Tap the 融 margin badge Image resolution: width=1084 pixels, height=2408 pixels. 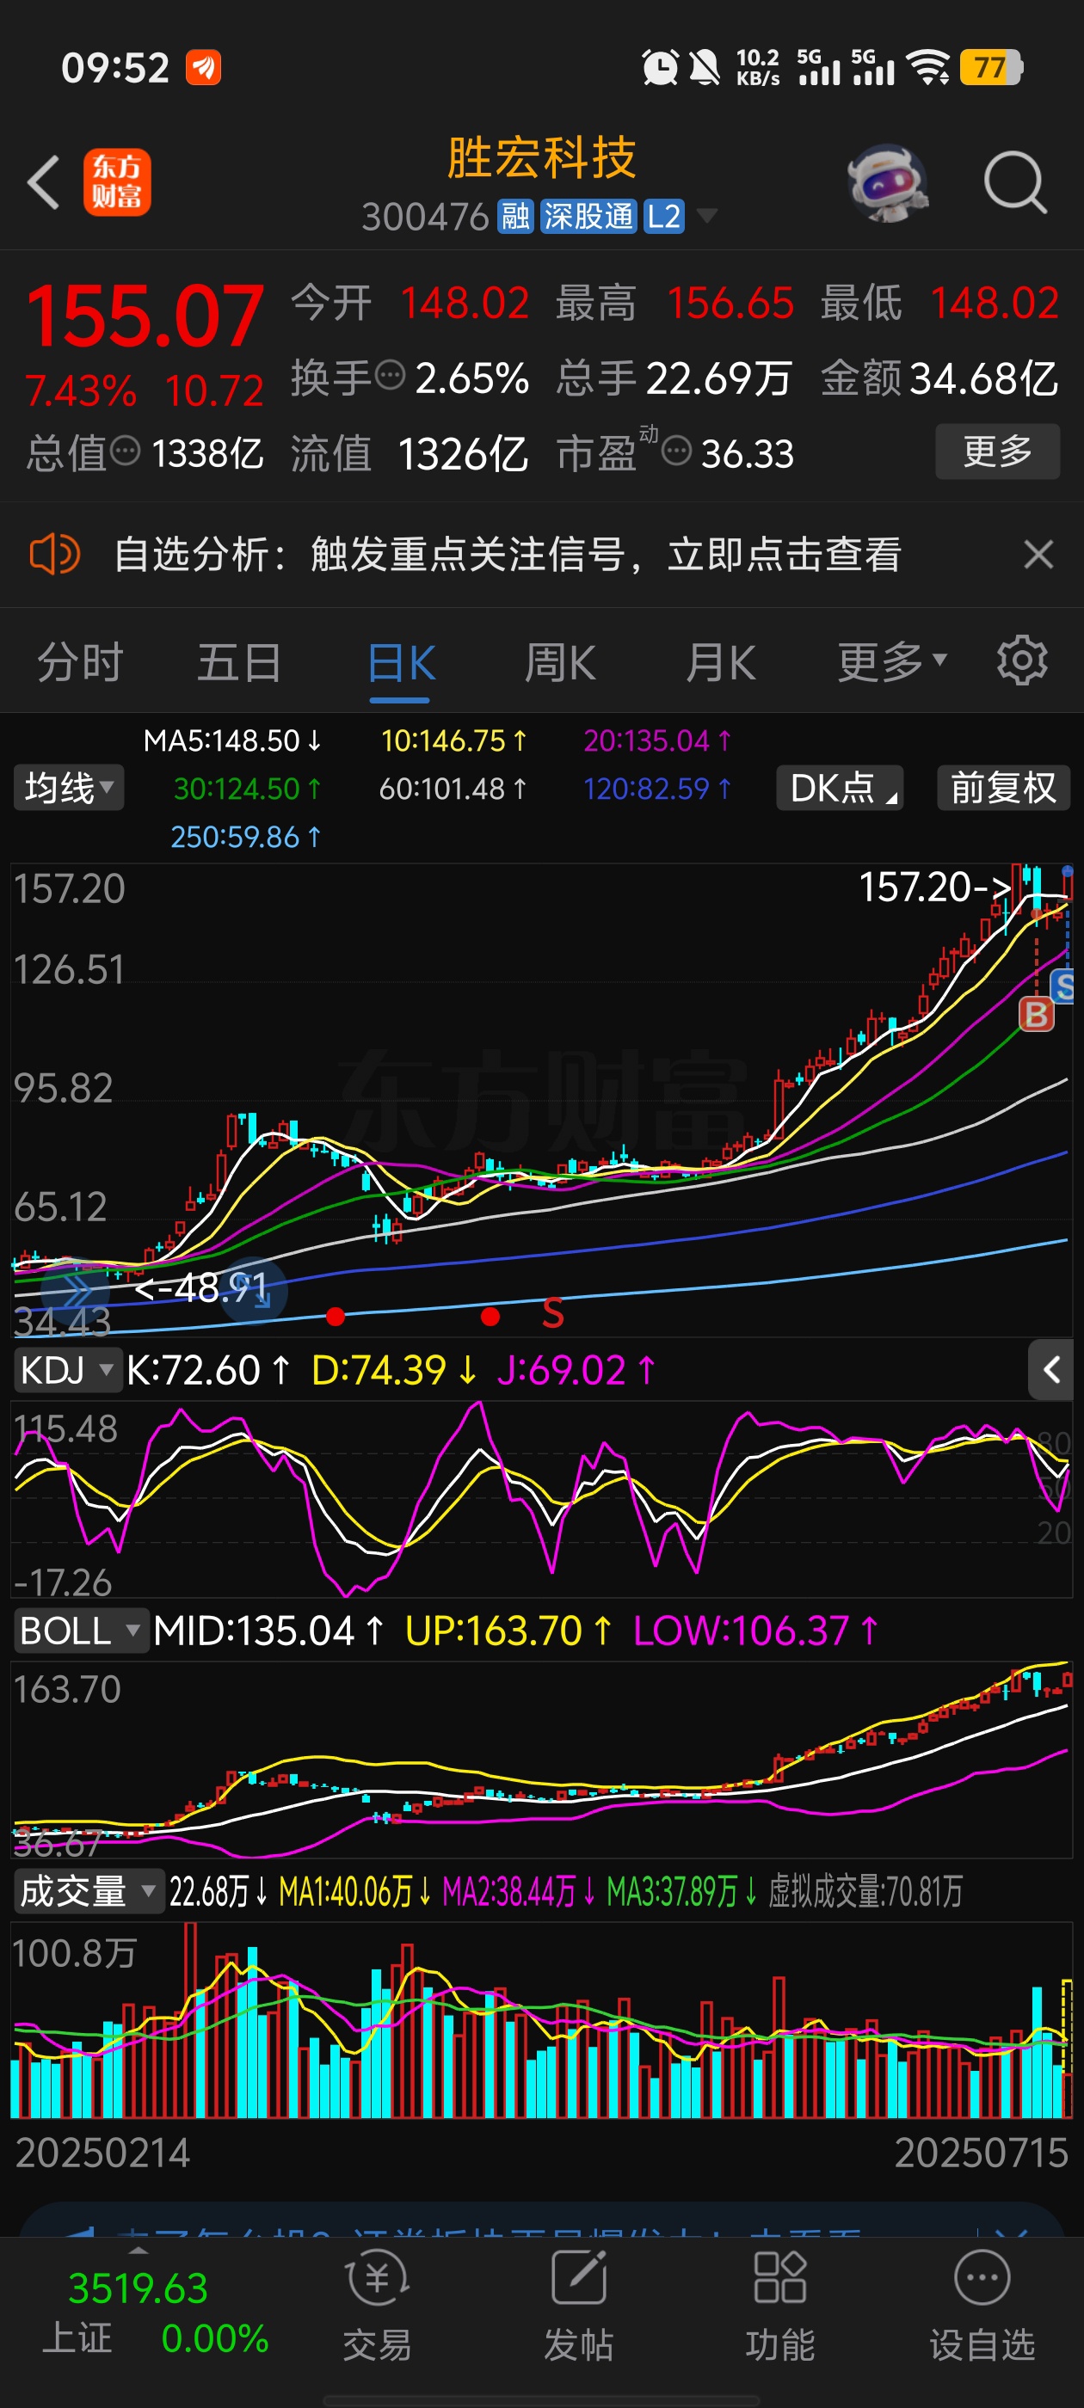[515, 217]
